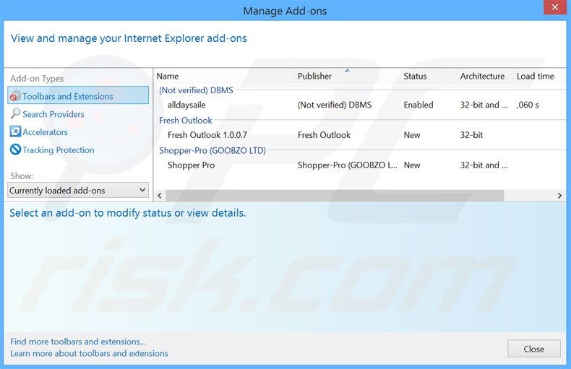Open Learn more about toolbars and extensions
This screenshot has height=369, width=571.
tap(89, 353)
